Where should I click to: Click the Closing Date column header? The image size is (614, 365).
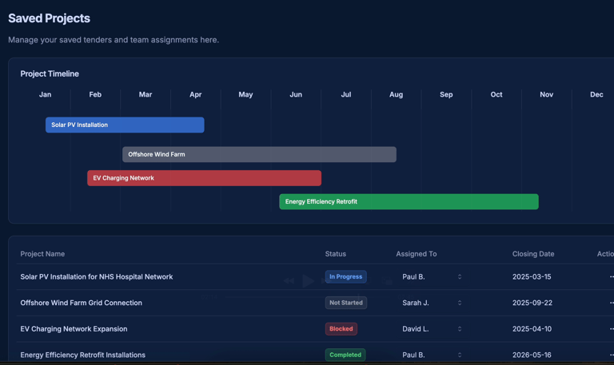(x=533, y=254)
